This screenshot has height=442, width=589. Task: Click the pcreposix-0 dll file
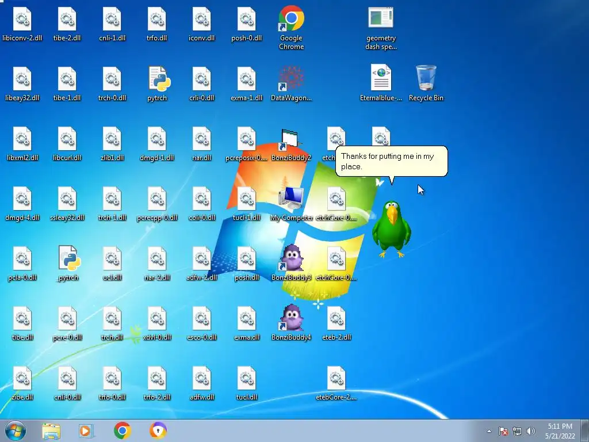pyautogui.click(x=246, y=144)
